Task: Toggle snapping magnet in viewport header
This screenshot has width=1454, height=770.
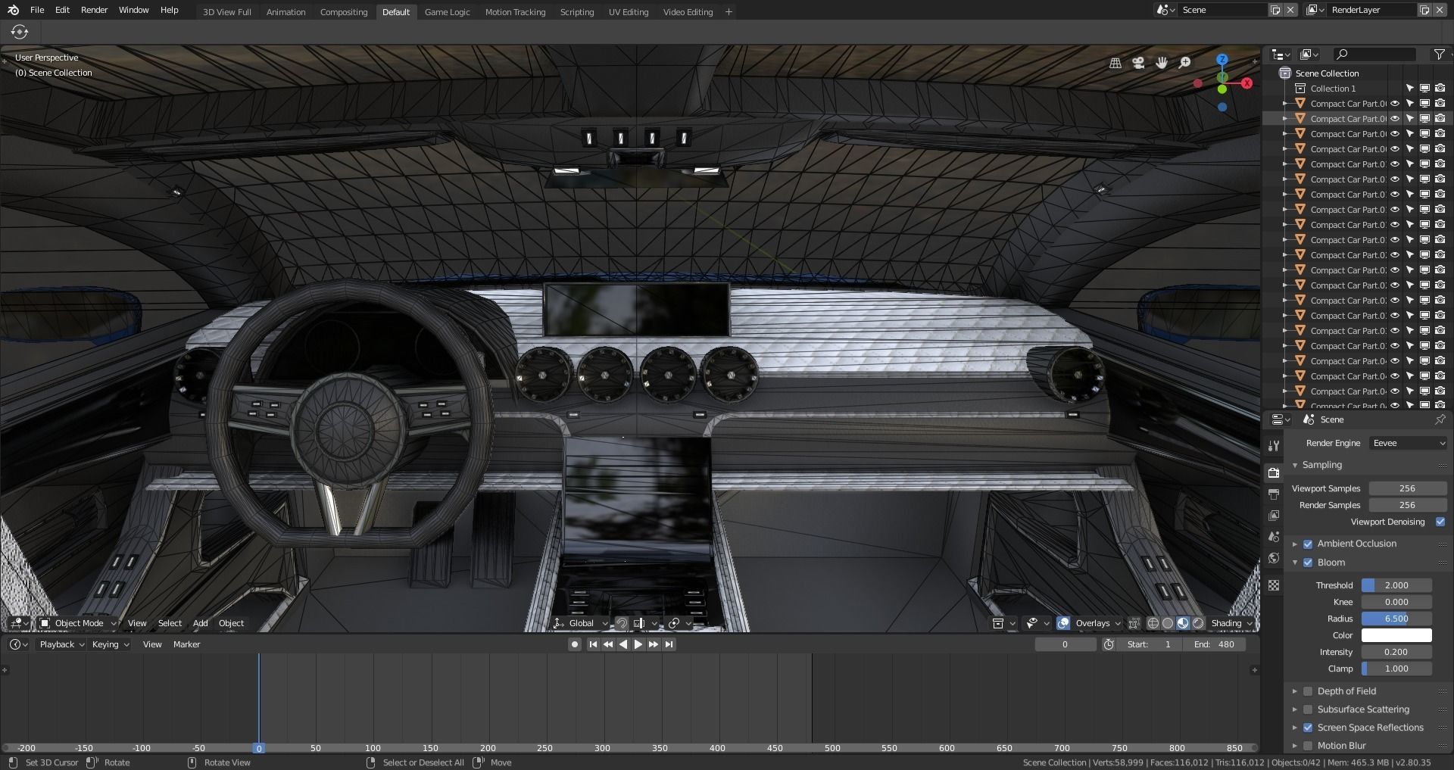Action: click(621, 623)
